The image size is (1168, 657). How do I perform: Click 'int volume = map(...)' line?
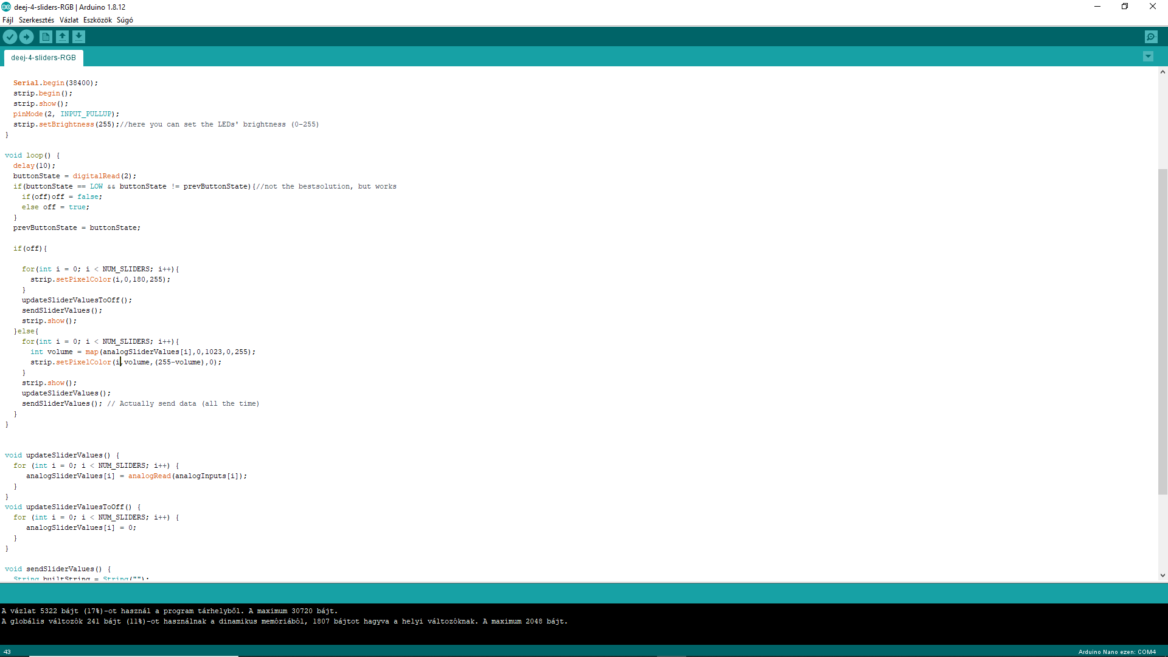[143, 352]
